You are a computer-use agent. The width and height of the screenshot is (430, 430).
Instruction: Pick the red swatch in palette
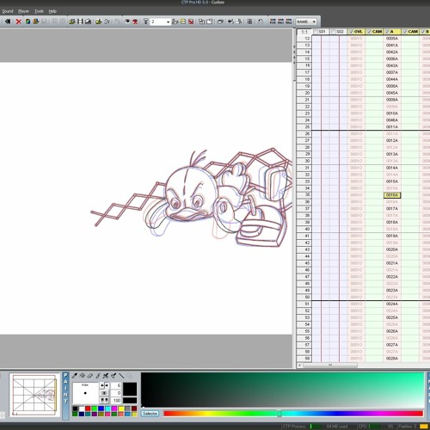pos(88,408)
